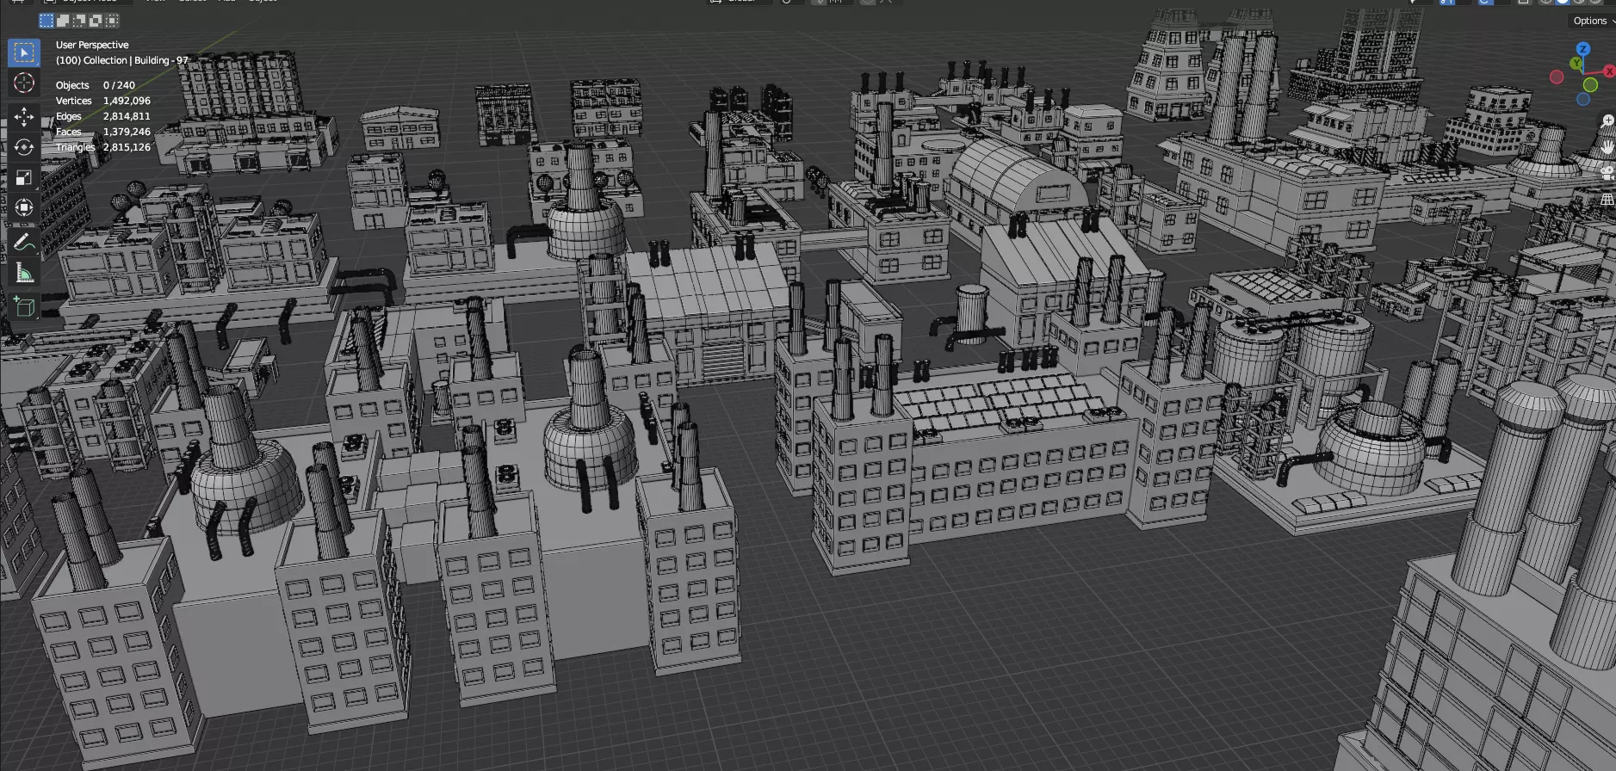Set selection mode to Intersect
The image size is (1616, 771).
point(112,20)
